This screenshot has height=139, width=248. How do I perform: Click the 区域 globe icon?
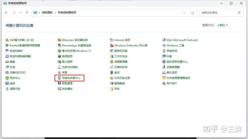(x=7, y=67)
